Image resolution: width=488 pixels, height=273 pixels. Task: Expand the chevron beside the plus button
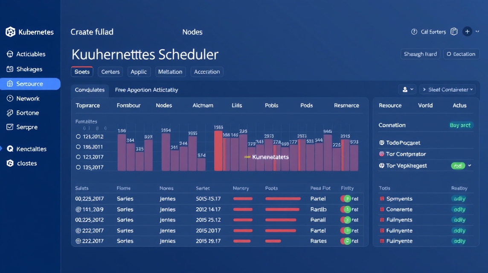point(477,31)
